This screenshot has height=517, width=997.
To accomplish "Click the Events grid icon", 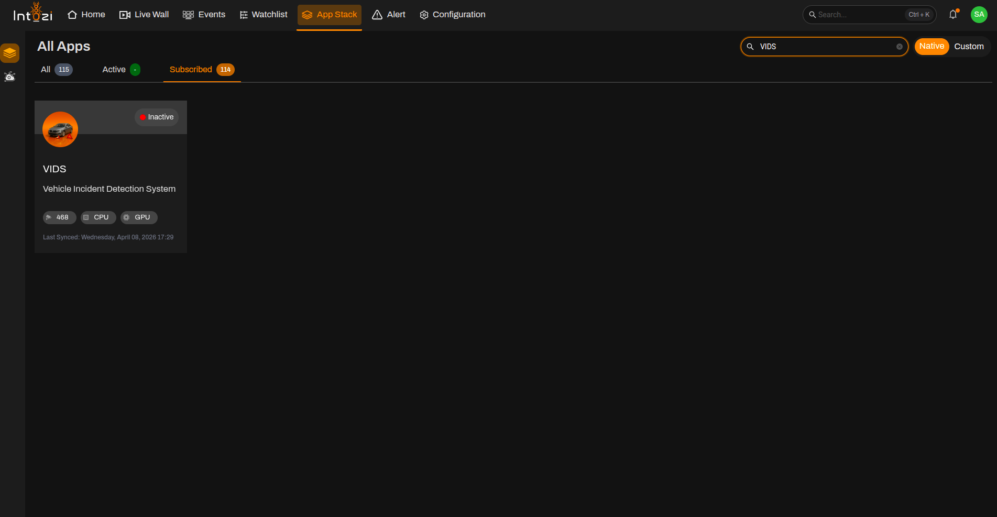I will tap(188, 15).
